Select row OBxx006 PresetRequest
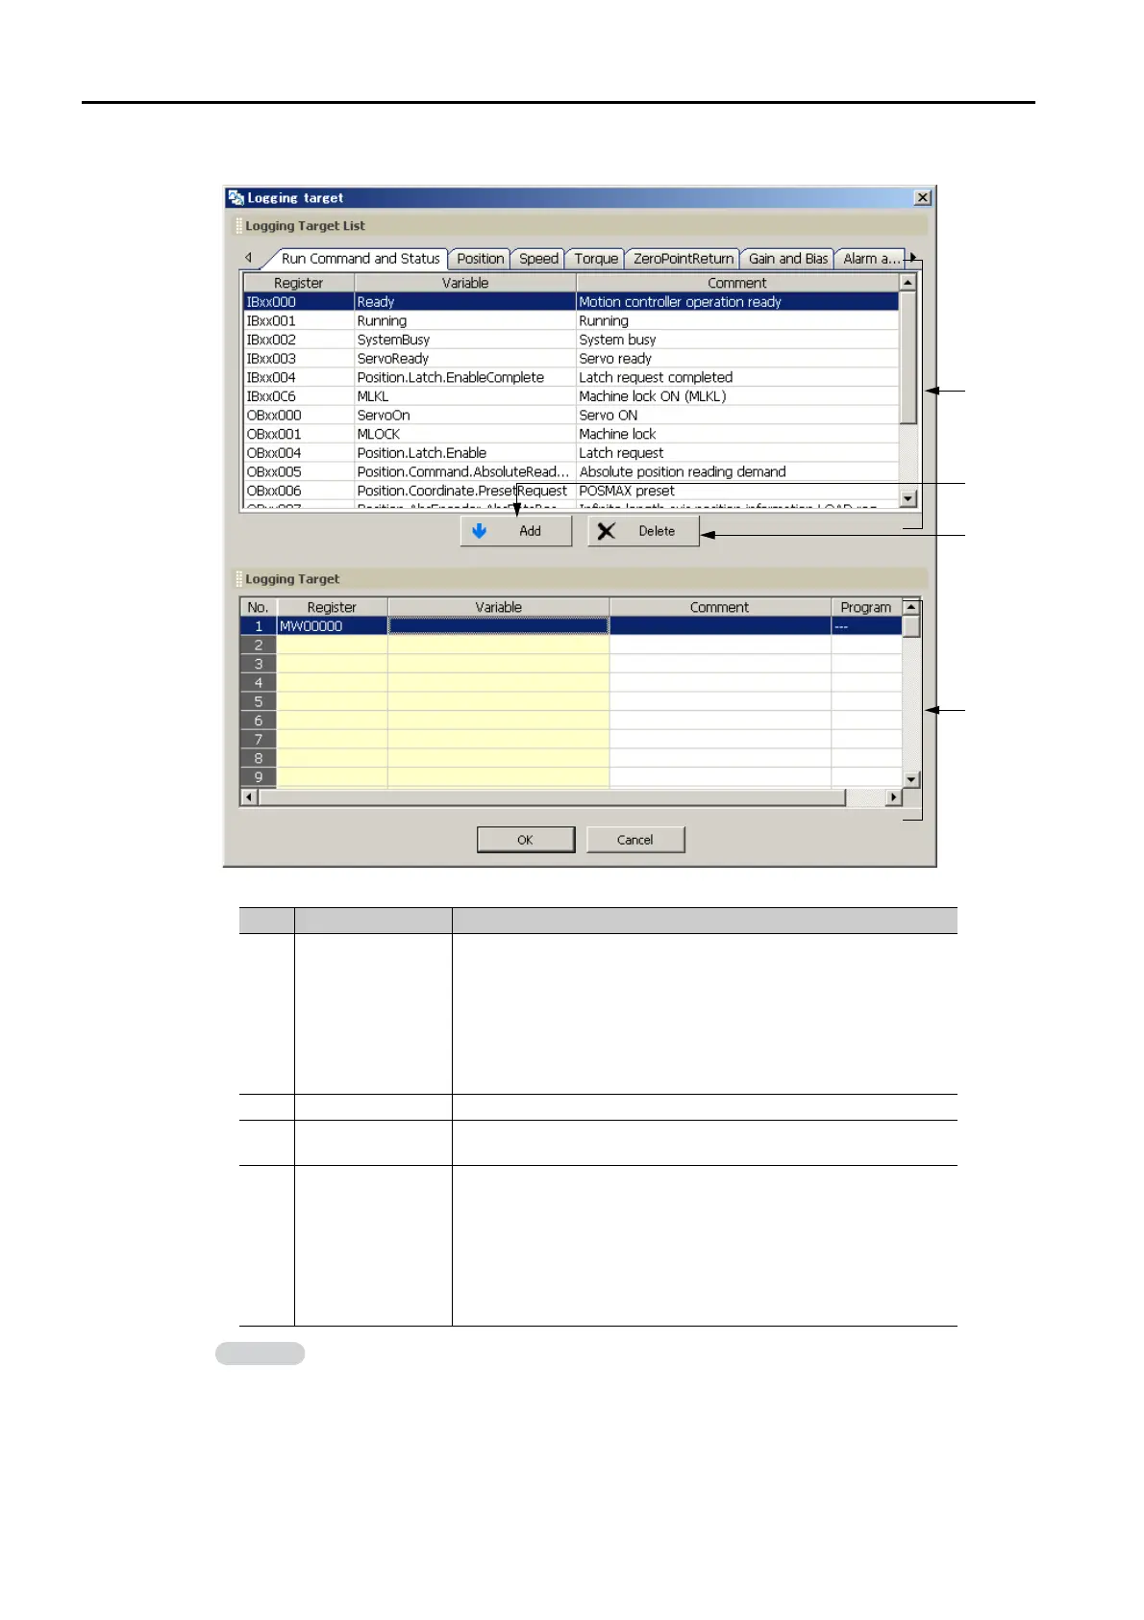This screenshot has height=1620, width=1144. pyautogui.click(x=571, y=491)
